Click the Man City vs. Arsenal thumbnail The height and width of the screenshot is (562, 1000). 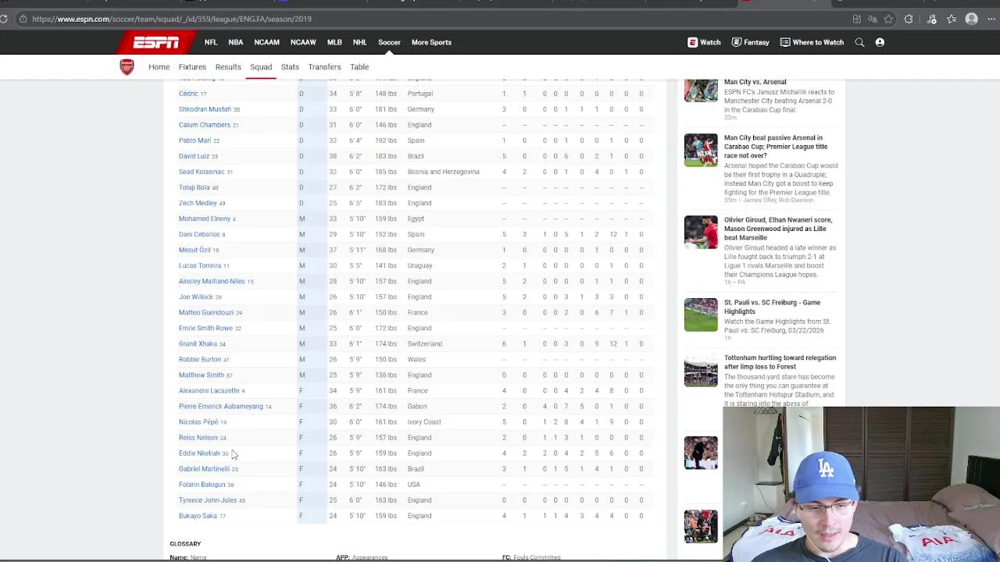coord(701,90)
